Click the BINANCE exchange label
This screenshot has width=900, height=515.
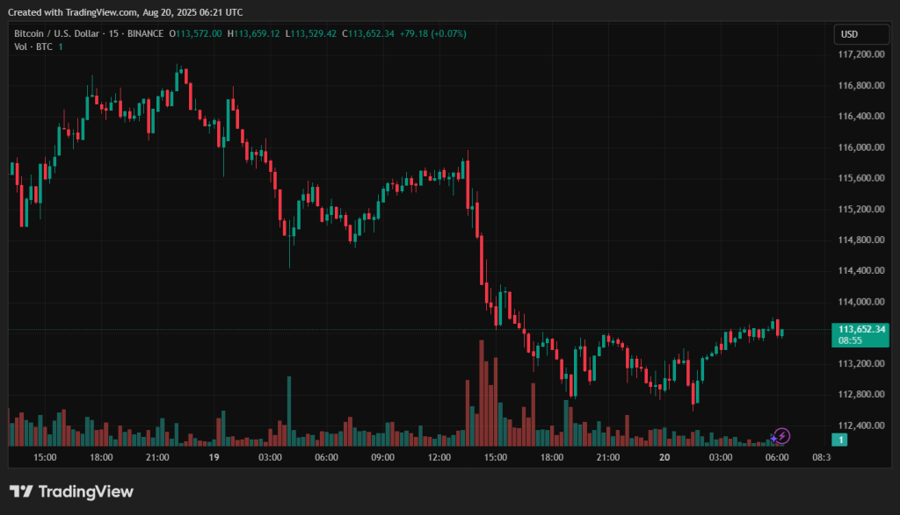tap(145, 33)
